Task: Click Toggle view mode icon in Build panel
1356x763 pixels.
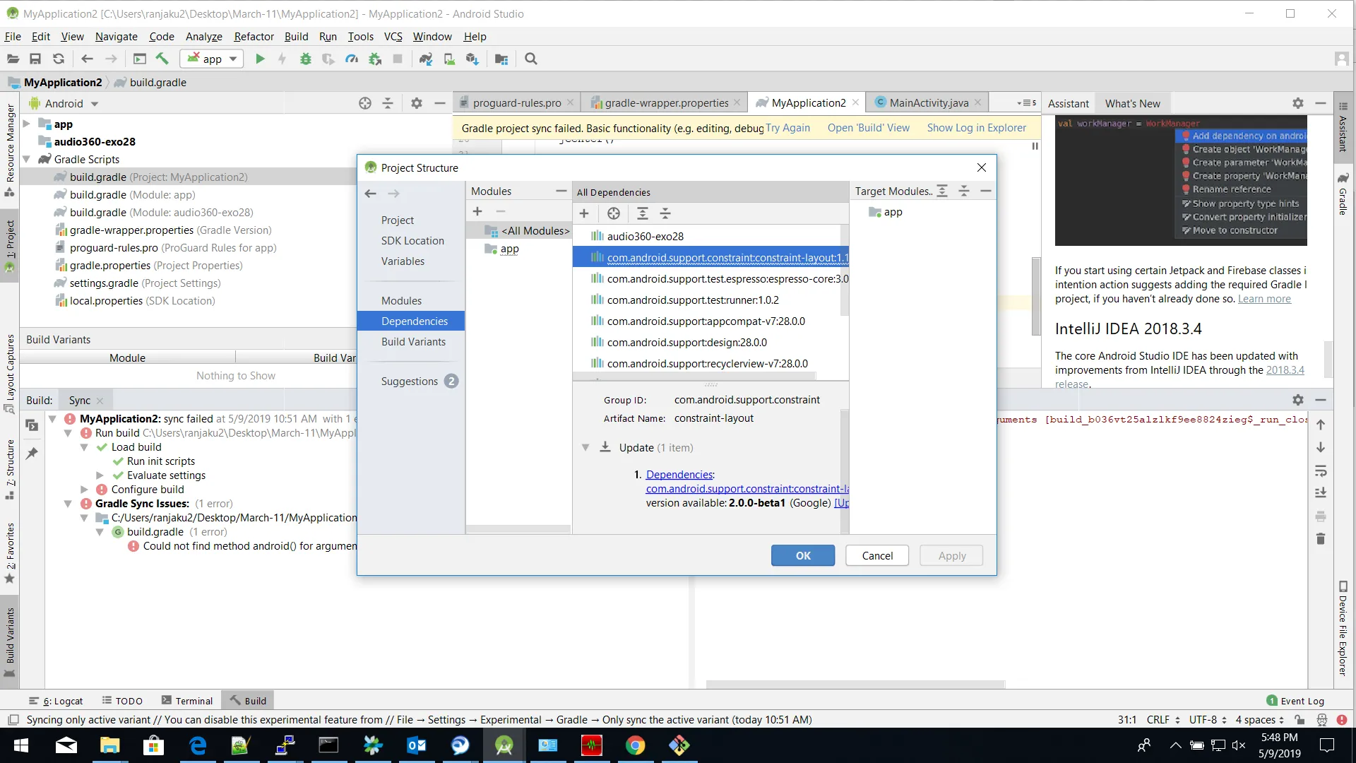Action: tap(32, 425)
